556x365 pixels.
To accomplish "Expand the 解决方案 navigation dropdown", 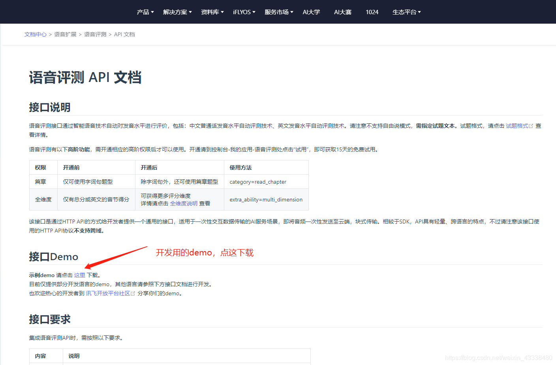I will (x=175, y=12).
